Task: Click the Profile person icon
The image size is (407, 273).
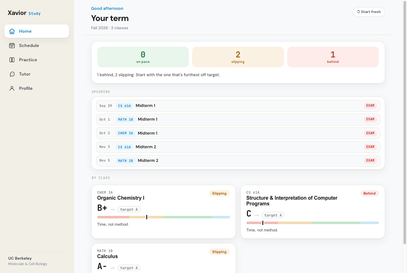Action: 12,88
